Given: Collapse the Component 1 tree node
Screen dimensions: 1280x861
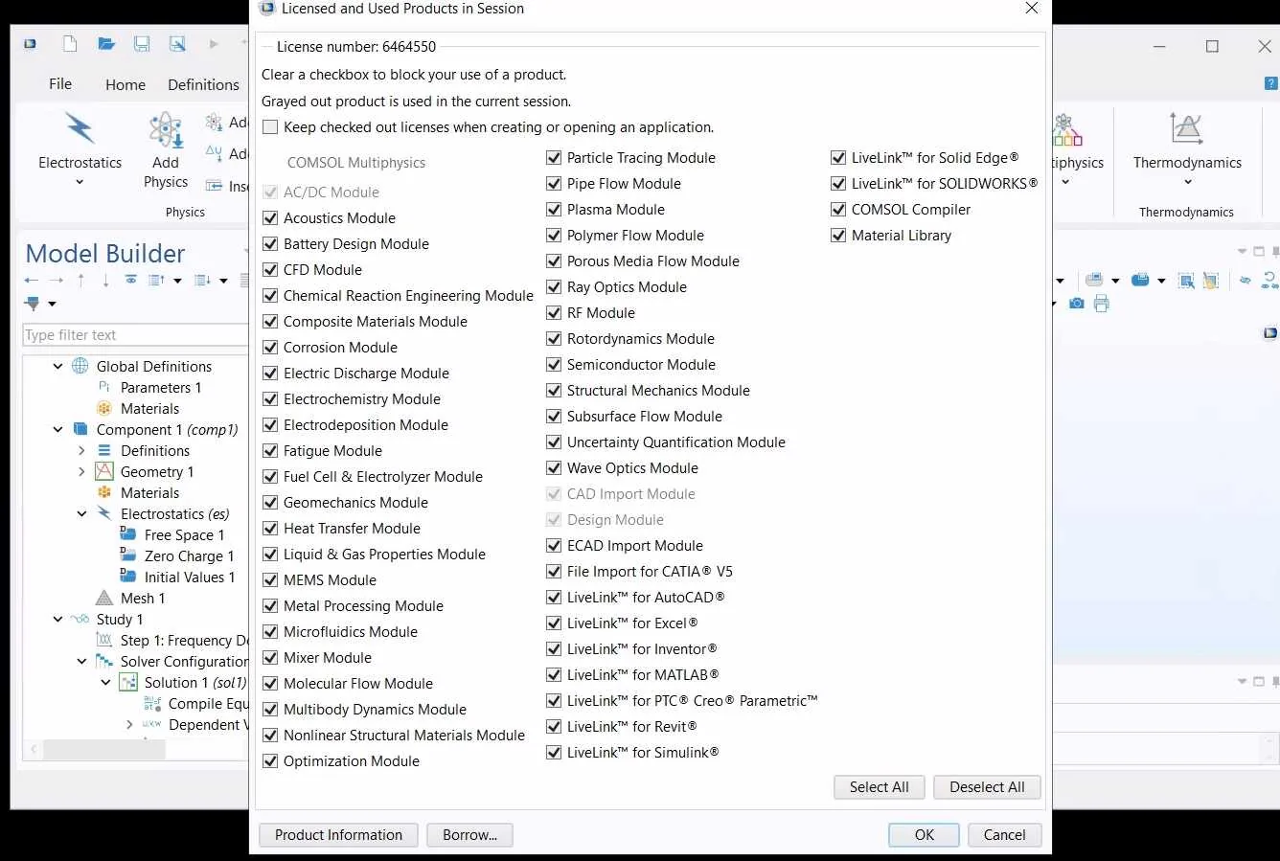Looking at the screenshot, I should pyautogui.click(x=57, y=429).
